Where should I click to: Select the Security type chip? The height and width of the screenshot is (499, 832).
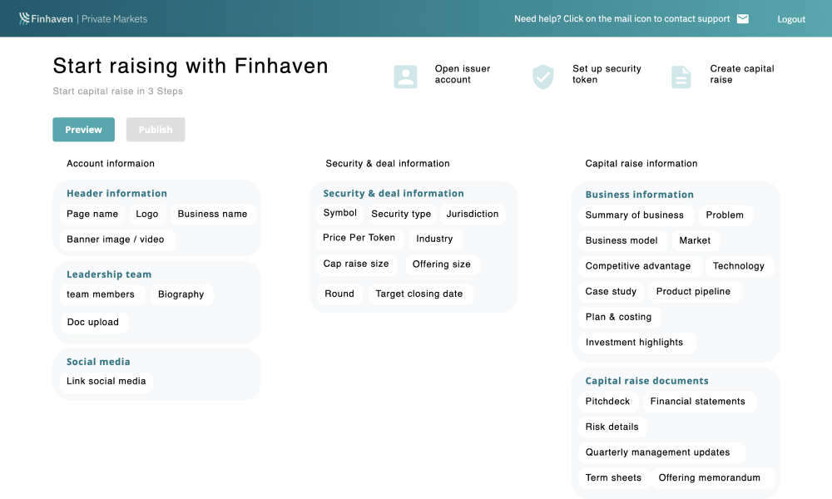click(x=401, y=215)
